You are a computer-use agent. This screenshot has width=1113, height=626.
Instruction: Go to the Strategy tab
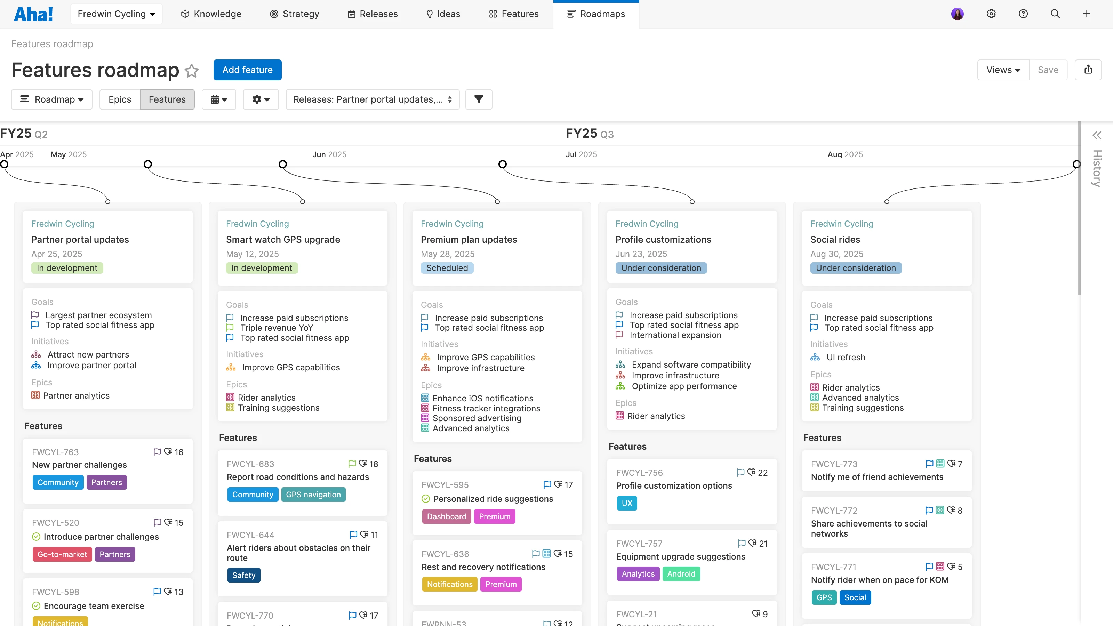[295, 14]
